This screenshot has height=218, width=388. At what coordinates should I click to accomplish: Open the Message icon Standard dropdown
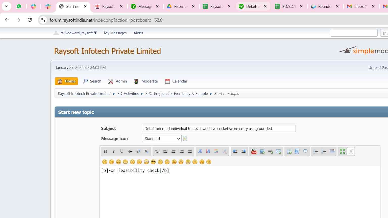[162, 139]
